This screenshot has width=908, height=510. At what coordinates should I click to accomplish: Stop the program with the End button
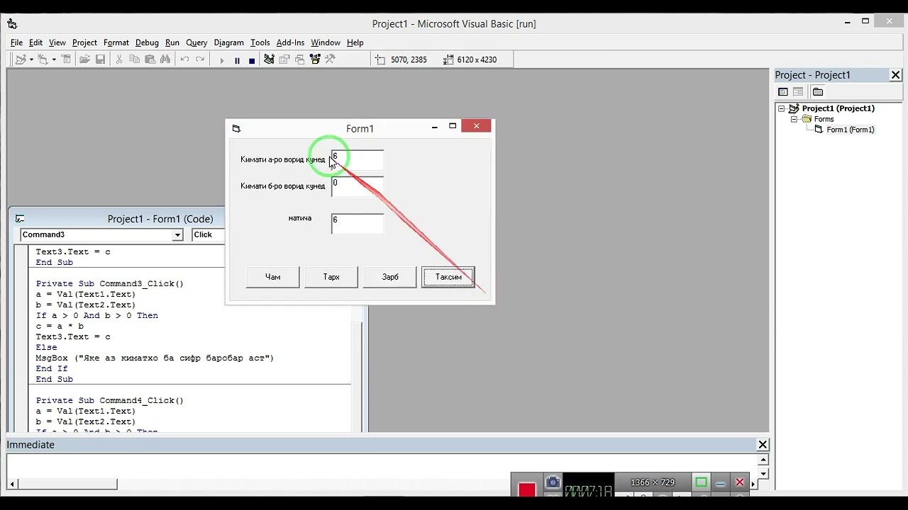[252, 60]
